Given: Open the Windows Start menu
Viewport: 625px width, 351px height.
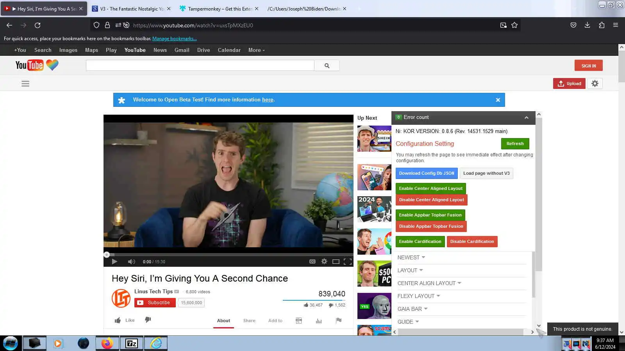Looking at the screenshot, I should 11,343.
